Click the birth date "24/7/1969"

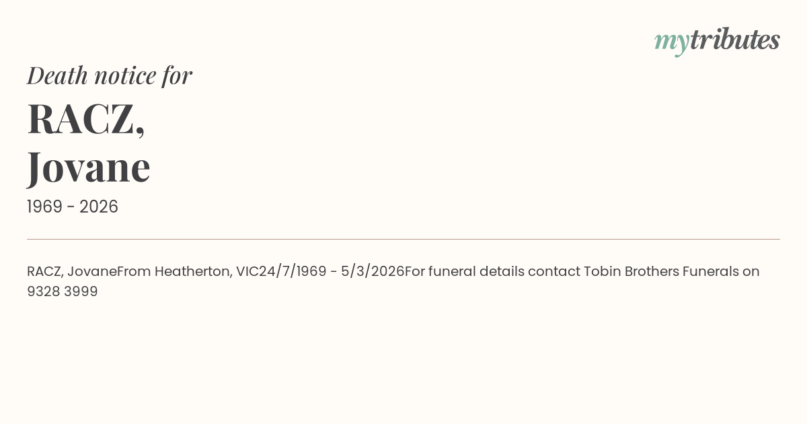pyautogui.click(x=291, y=272)
